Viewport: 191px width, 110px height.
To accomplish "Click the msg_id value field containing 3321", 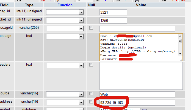I will coord(113,12).
